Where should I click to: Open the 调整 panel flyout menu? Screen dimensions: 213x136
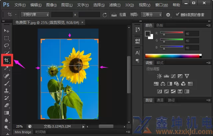[208, 63]
